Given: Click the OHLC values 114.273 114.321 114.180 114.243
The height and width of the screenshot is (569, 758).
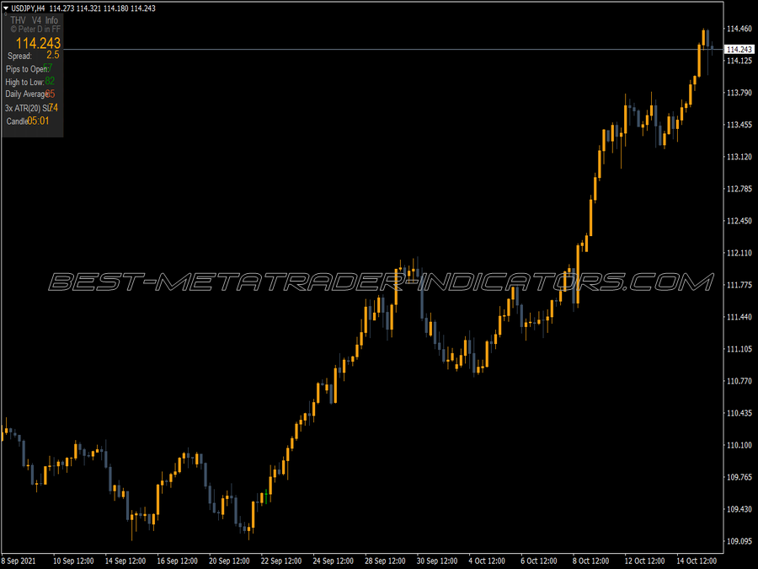Looking at the screenshot, I should coord(103,8).
